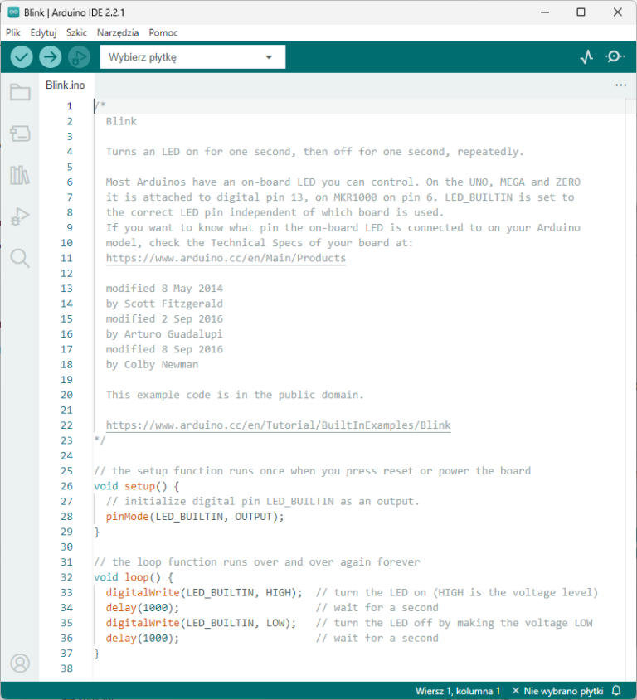Open the Search sidebar panel
This screenshot has height=700, width=637.
[20, 258]
